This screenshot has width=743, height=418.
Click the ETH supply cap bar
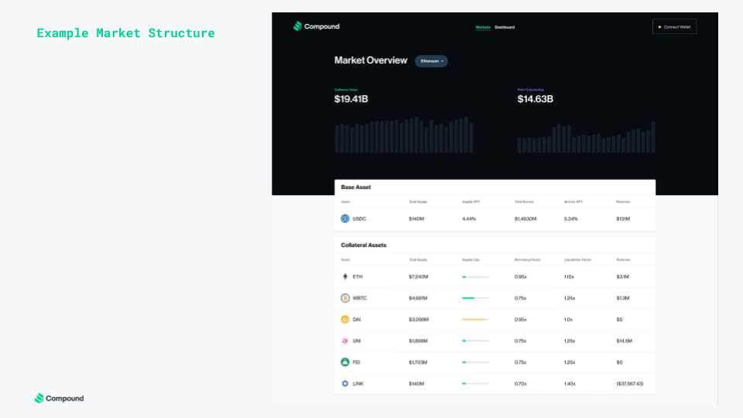click(475, 277)
